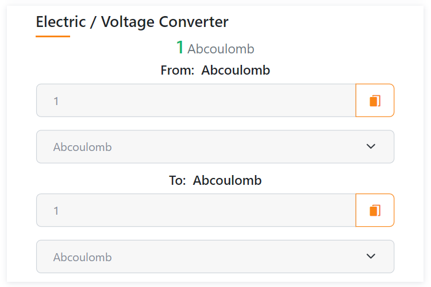Viewport: 431px width, 287px height.
Task: Click the Electric / Voltage Converter heading
Action: pos(132,22)
